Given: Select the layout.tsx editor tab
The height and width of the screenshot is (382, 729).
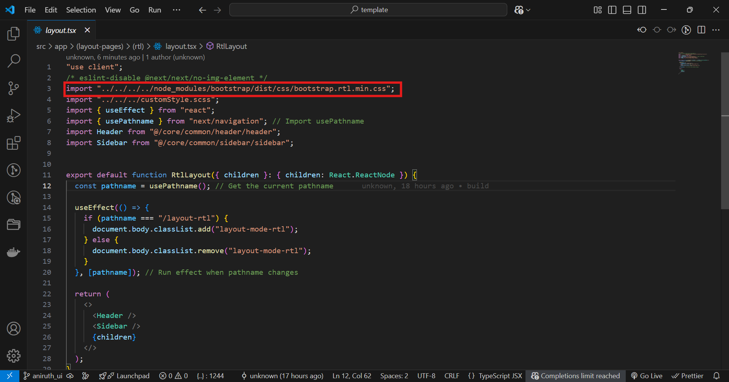Looking at the screenshot, I should click(61, 30).
